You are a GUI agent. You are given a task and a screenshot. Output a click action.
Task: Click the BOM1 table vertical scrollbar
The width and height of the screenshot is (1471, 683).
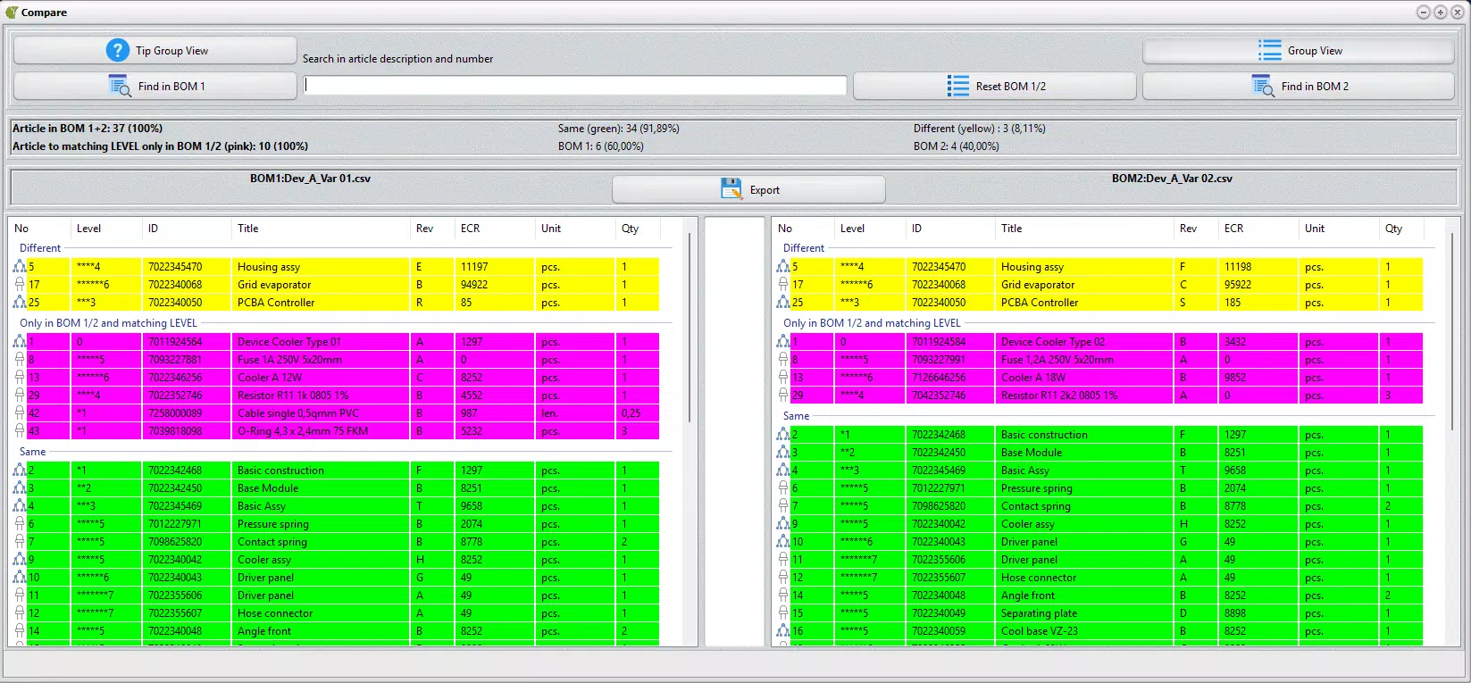point(690,329)
